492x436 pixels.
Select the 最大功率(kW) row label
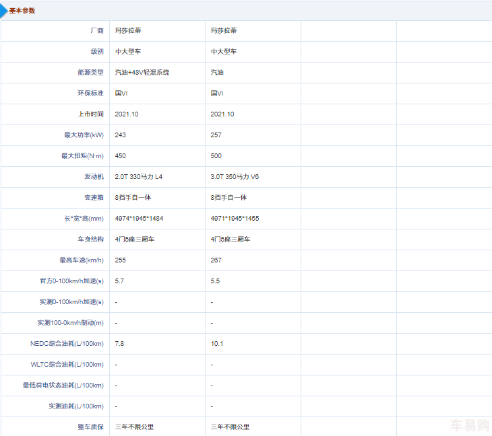tap(84, 135)
